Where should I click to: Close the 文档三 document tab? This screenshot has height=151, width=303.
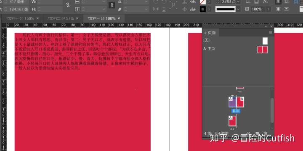point(119,18)
